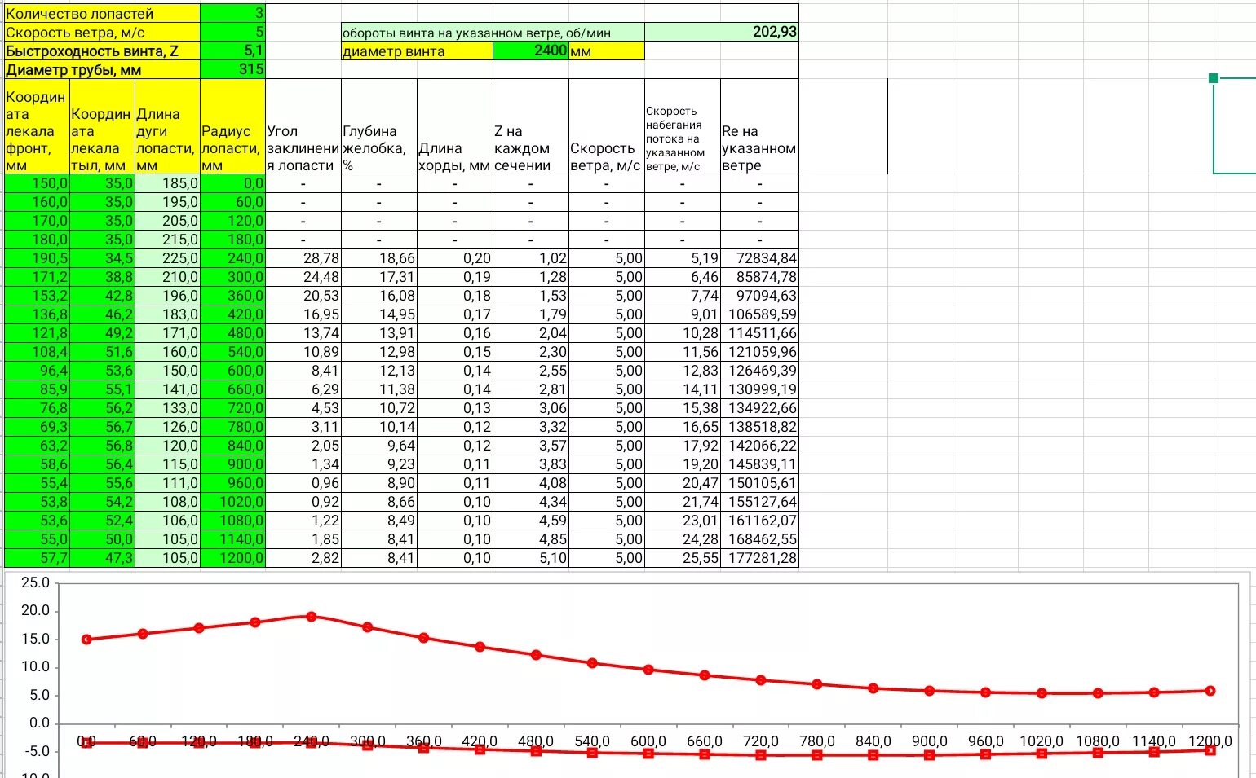Select Z value '3,83' cell
Screen dimensions: 1256x778
(531, 464)
